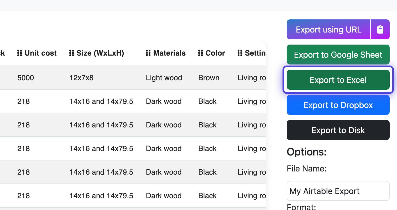
Task: Click the Export using URL button
Action: (328, 29)
